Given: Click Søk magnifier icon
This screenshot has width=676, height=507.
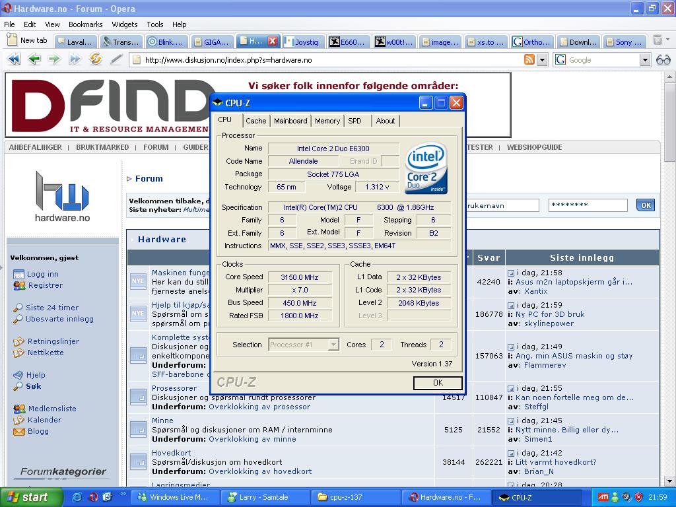Looking at the screenshot, I should tap(18, 386).
